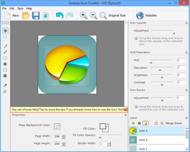Screen dimensions: 190x152
Task: Select the Icon 2 layer
Action: [157, 140]
